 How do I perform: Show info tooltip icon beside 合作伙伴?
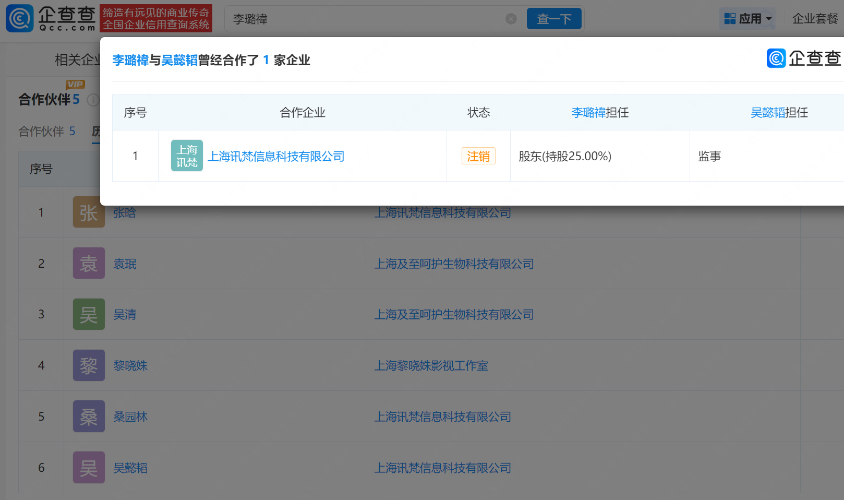(x=93, y=100)
